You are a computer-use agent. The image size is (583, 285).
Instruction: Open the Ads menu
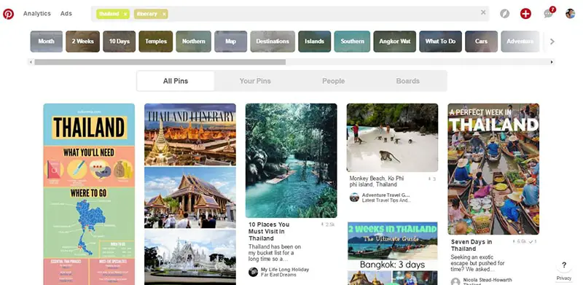66,13
